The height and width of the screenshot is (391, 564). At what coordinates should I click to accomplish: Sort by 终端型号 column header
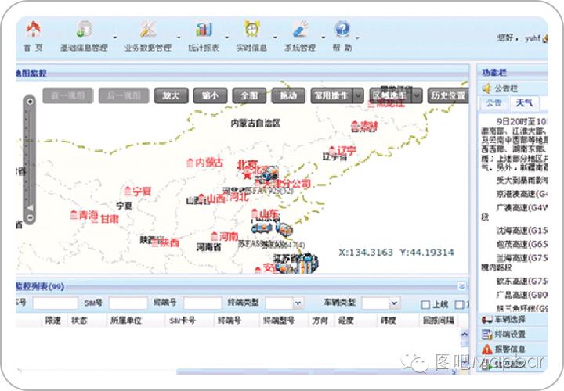coord(278,321)
